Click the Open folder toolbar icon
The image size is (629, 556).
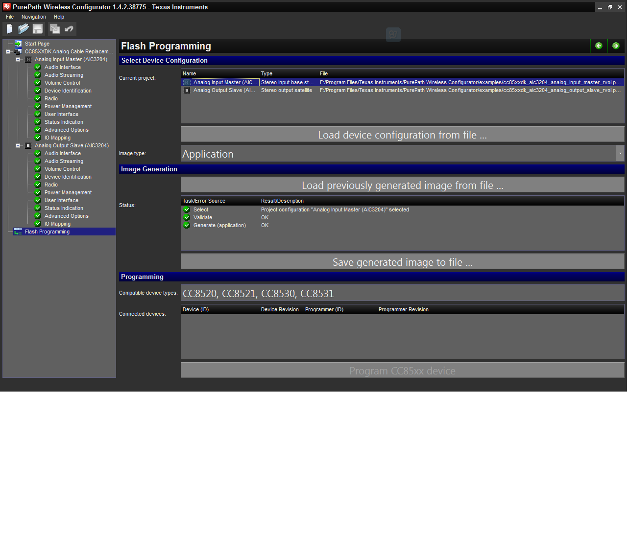coord(24,29)
